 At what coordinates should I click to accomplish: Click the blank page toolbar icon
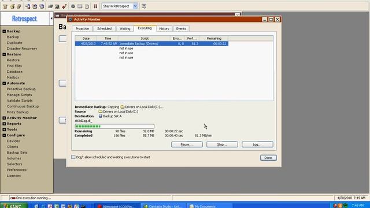coord(87,6)
